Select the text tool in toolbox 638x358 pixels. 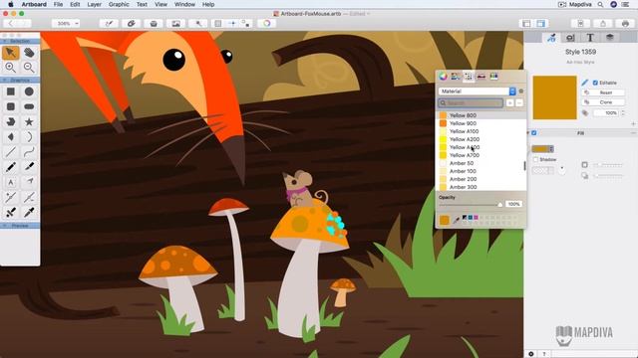point(11,182)
